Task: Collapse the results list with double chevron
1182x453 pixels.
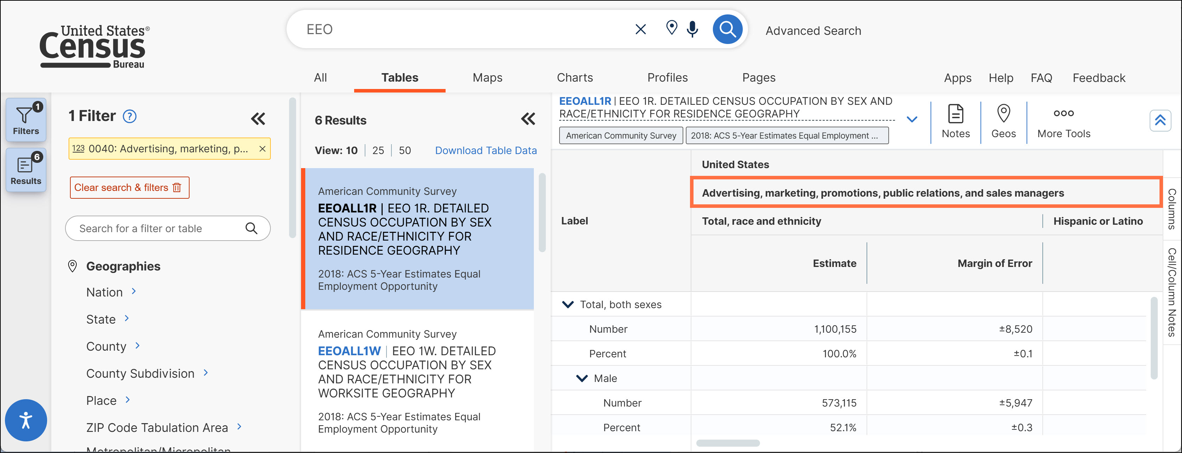Action: click(528, 119)
